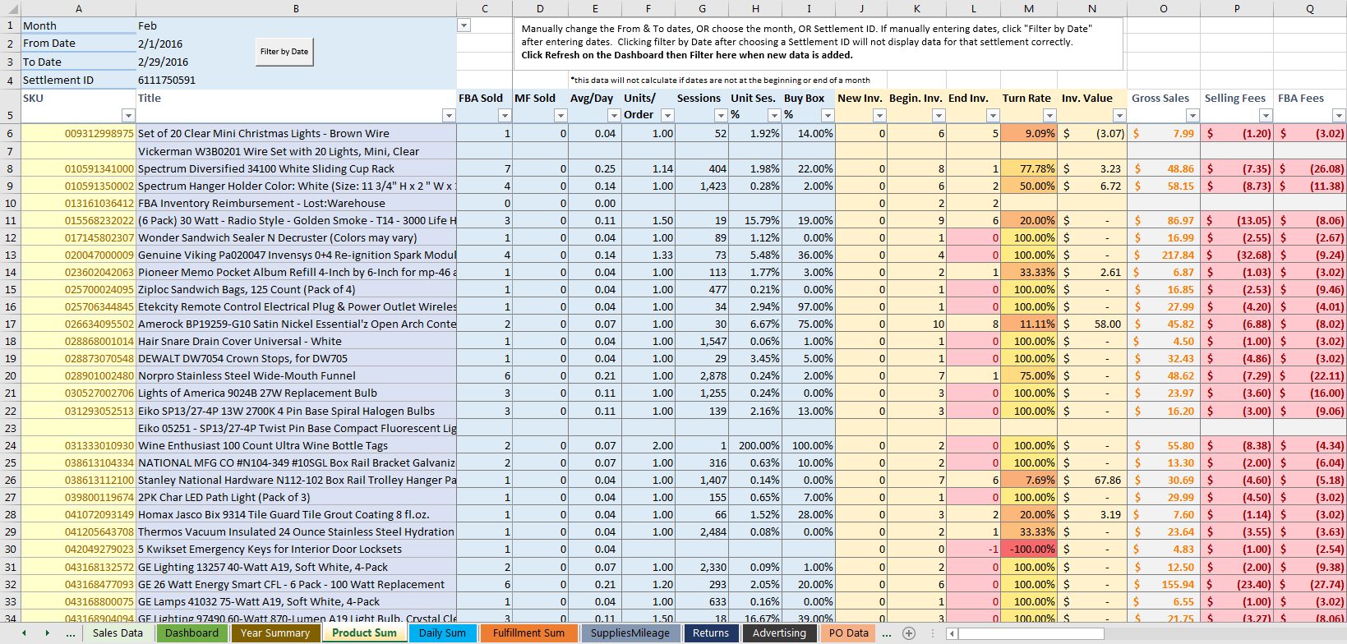Select the Fulfillment Sum tab
This screenshot has height=644, width=1347.
coord(528,633)
